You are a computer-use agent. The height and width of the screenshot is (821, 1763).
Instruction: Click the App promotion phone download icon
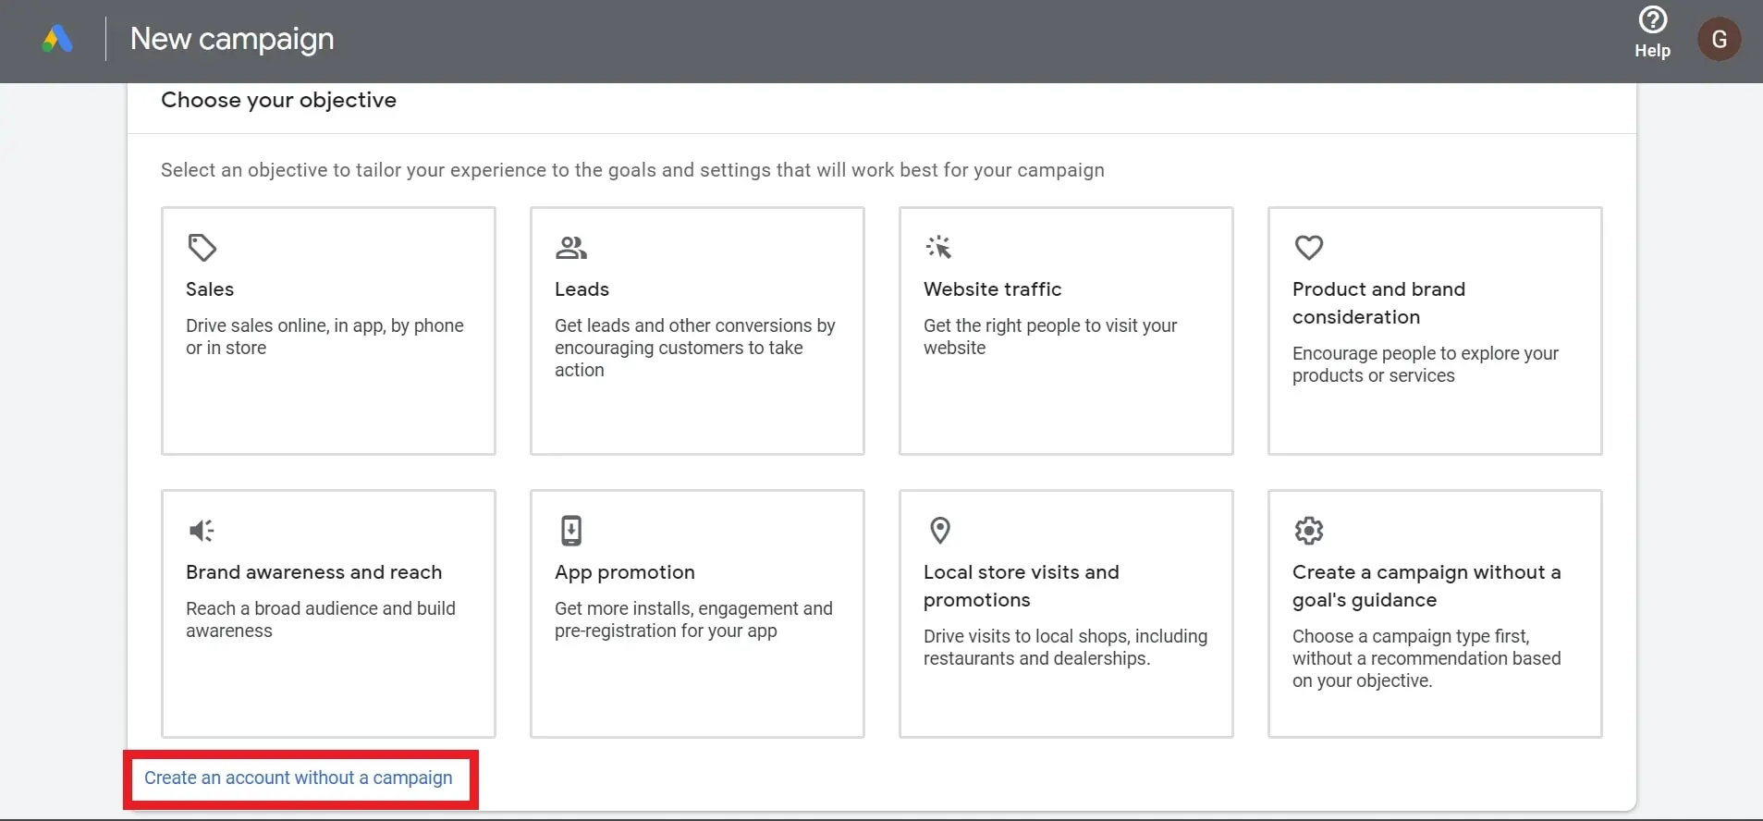coord(571,531)
